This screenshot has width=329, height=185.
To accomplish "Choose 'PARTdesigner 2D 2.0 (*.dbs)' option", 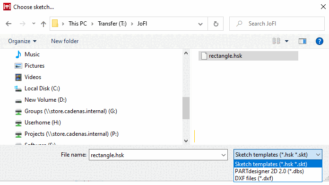I will (278, 171).
